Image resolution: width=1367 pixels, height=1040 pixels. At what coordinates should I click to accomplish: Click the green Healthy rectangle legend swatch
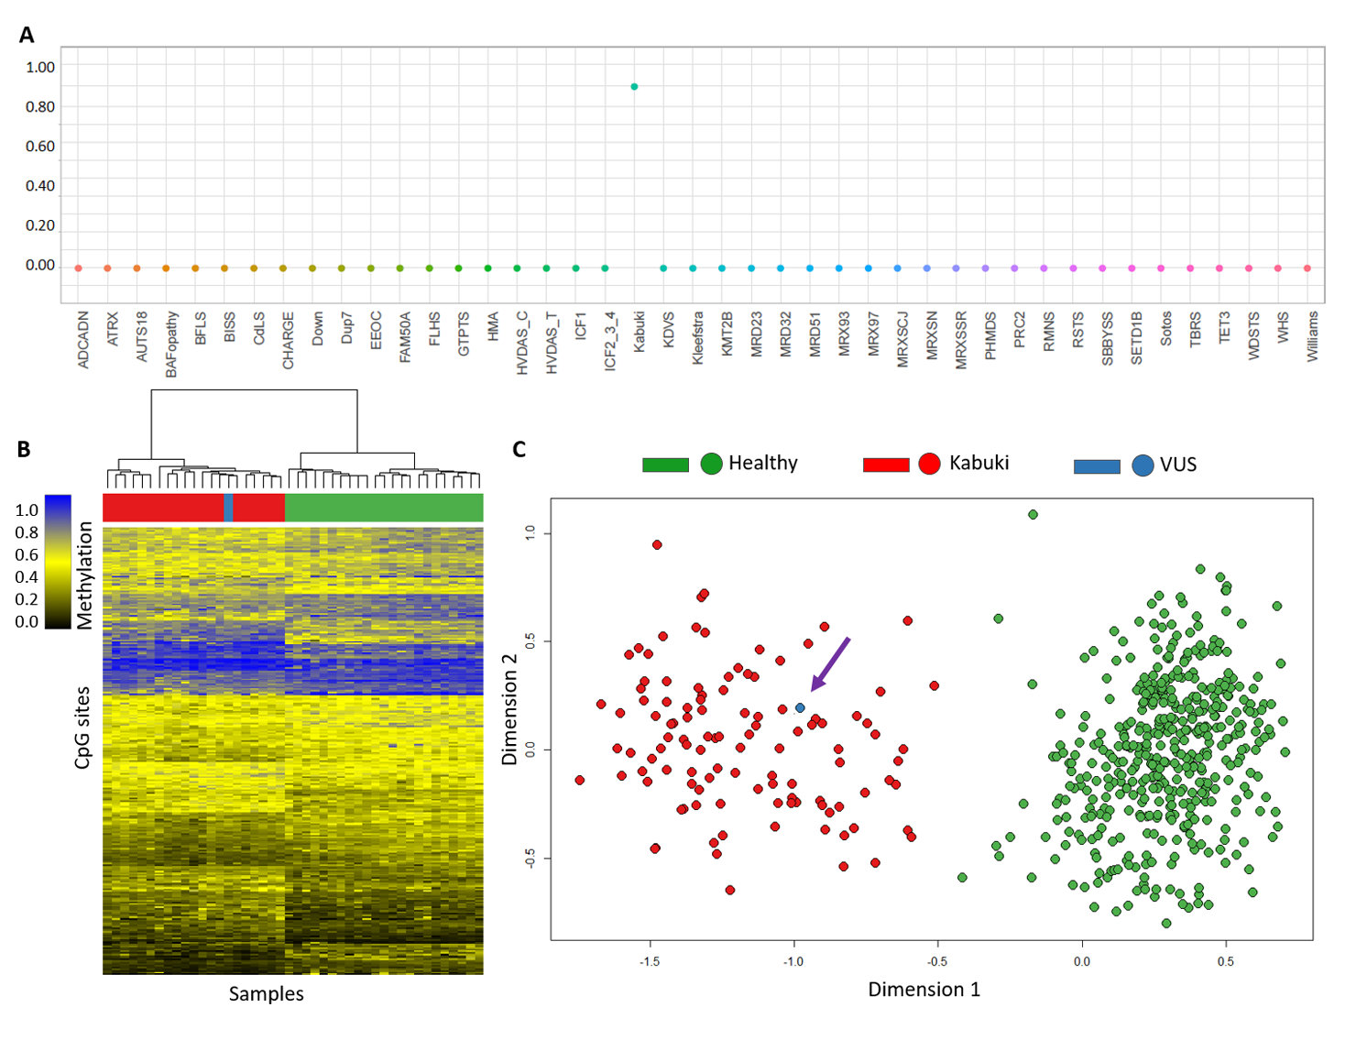coord(665,465)
